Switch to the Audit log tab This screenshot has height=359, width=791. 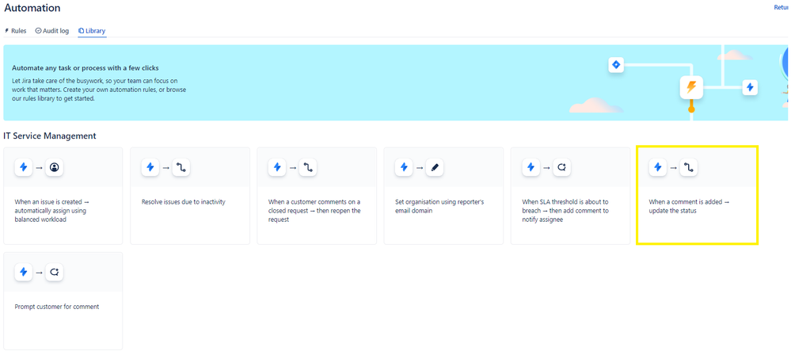(52, 31)
